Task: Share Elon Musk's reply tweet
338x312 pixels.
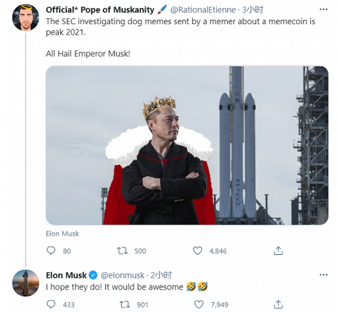Action: (x=279, y=304)
